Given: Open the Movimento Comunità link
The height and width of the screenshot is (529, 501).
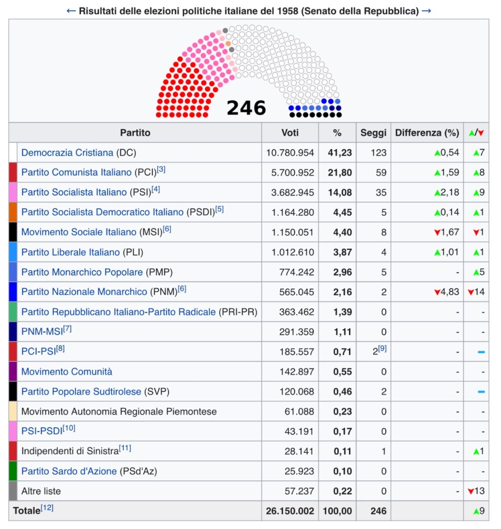Looking at the screenshot, I should [67, 372].
